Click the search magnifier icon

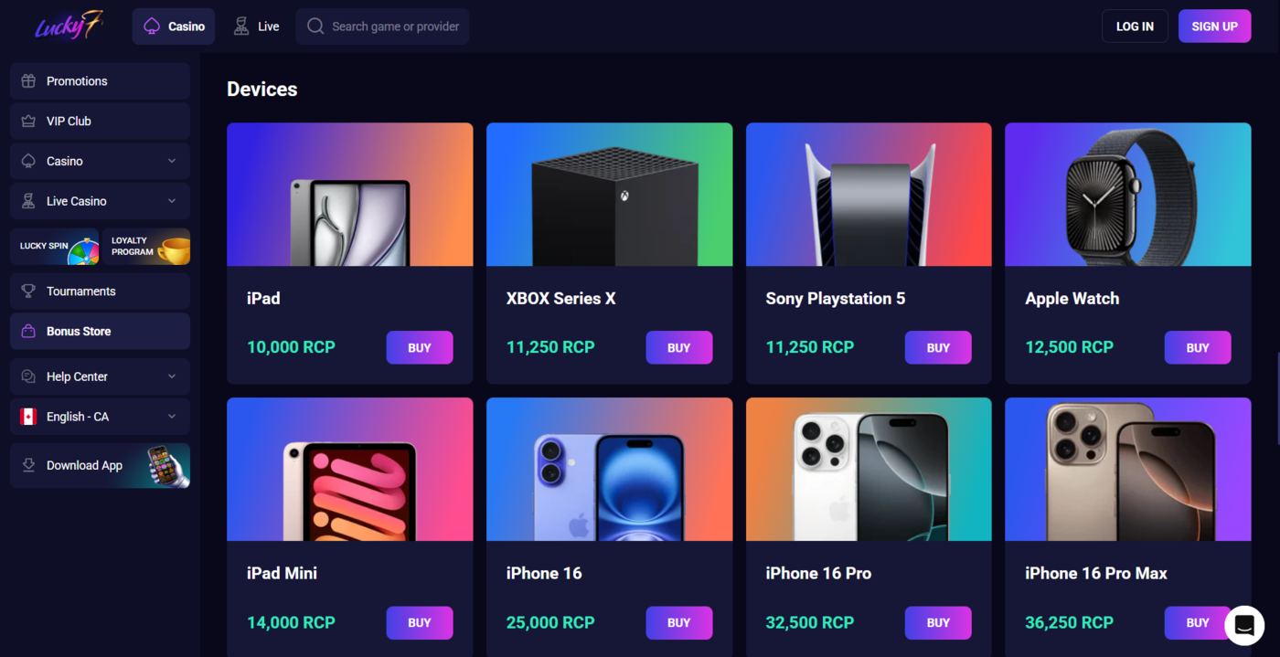[x=315, y=26]
